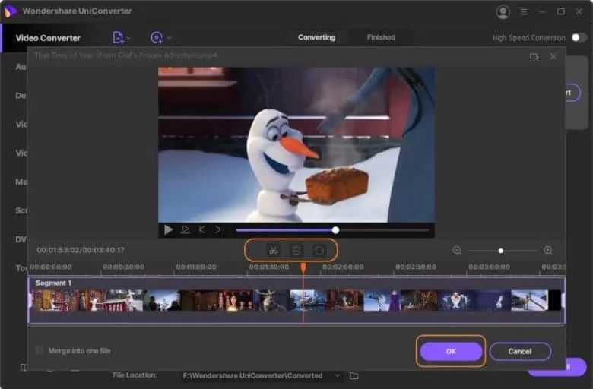Click the Olaf video preview frame
593x389 pixels.
(296, 144)
